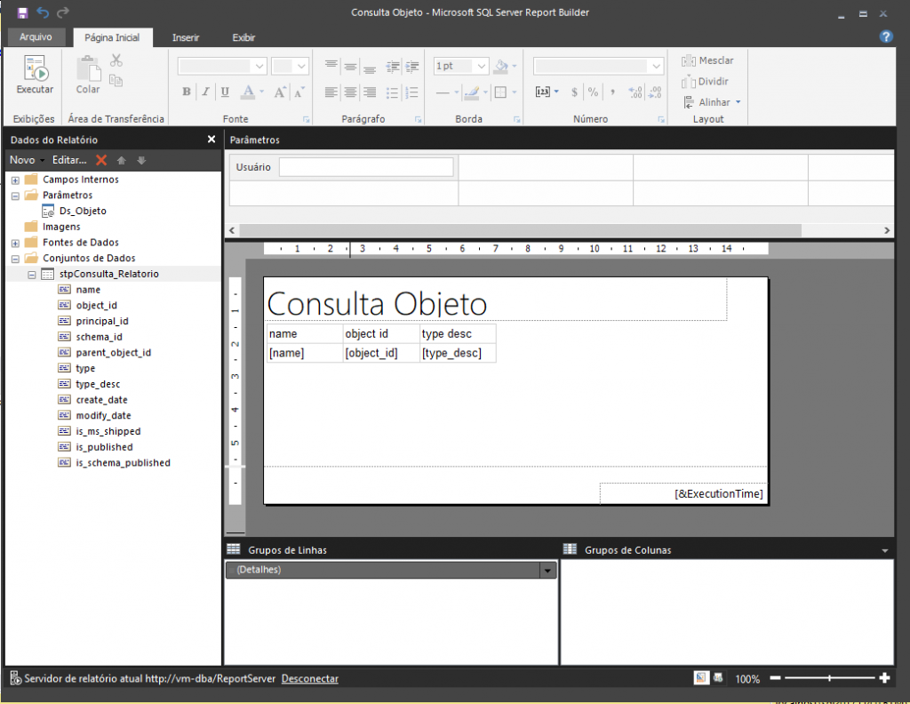This screenshot has width=910, height=704.
Task: Open the Detalhes group dropdown arrow
Action: click(x=547, y=571)
